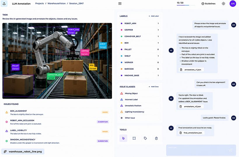Click the send message paper plane icon

pyautogui.click(x=231, y=150)
